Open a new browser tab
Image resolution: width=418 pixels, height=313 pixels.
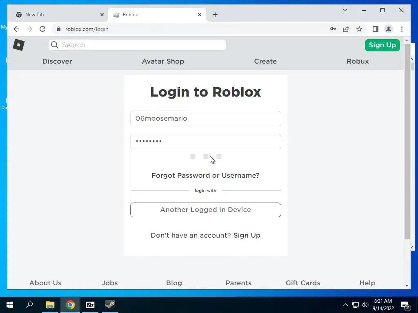pos(215,15)
